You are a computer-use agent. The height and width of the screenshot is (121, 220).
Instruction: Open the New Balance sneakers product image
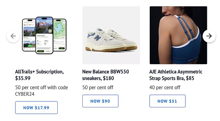[x=111, y=35]
